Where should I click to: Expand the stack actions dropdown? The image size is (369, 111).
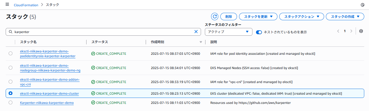[x=301, y=17]
